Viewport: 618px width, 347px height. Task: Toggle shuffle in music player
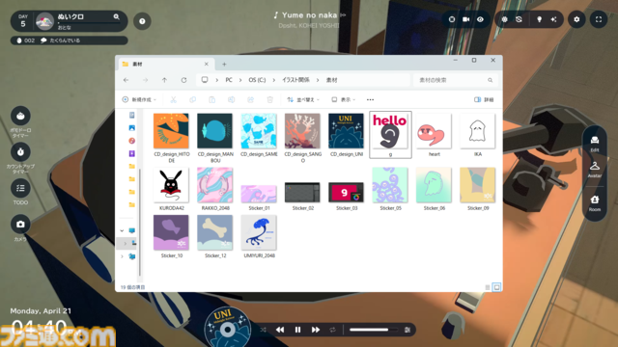pos(263,330)
